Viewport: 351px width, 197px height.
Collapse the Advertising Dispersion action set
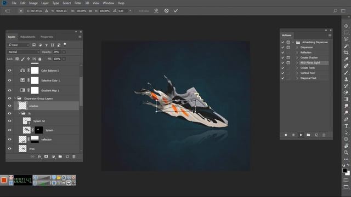coord(293,42)
